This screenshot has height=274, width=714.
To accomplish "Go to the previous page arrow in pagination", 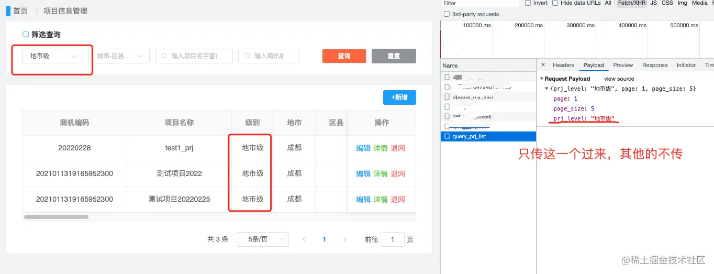I will (304, 239).
